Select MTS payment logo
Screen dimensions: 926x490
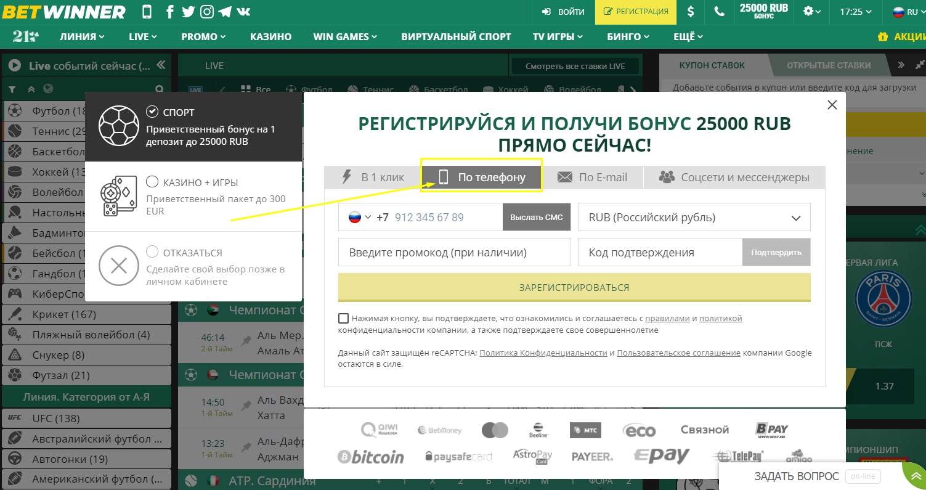(x=585, y=430)
